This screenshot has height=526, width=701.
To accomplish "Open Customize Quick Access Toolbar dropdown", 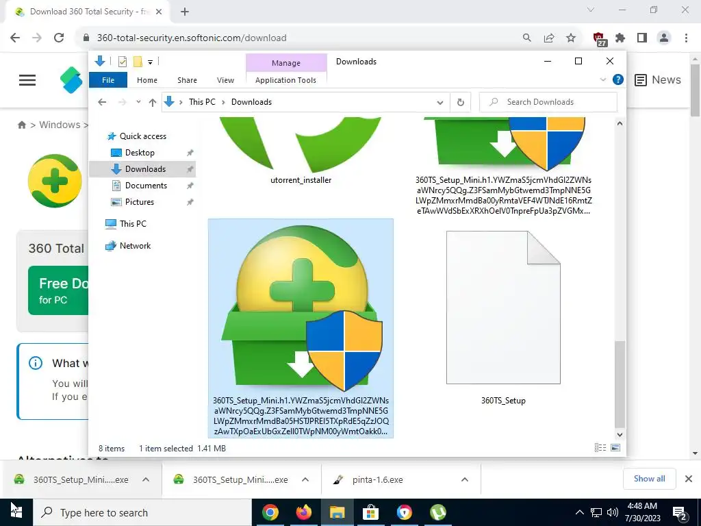I will click(150, 62).
